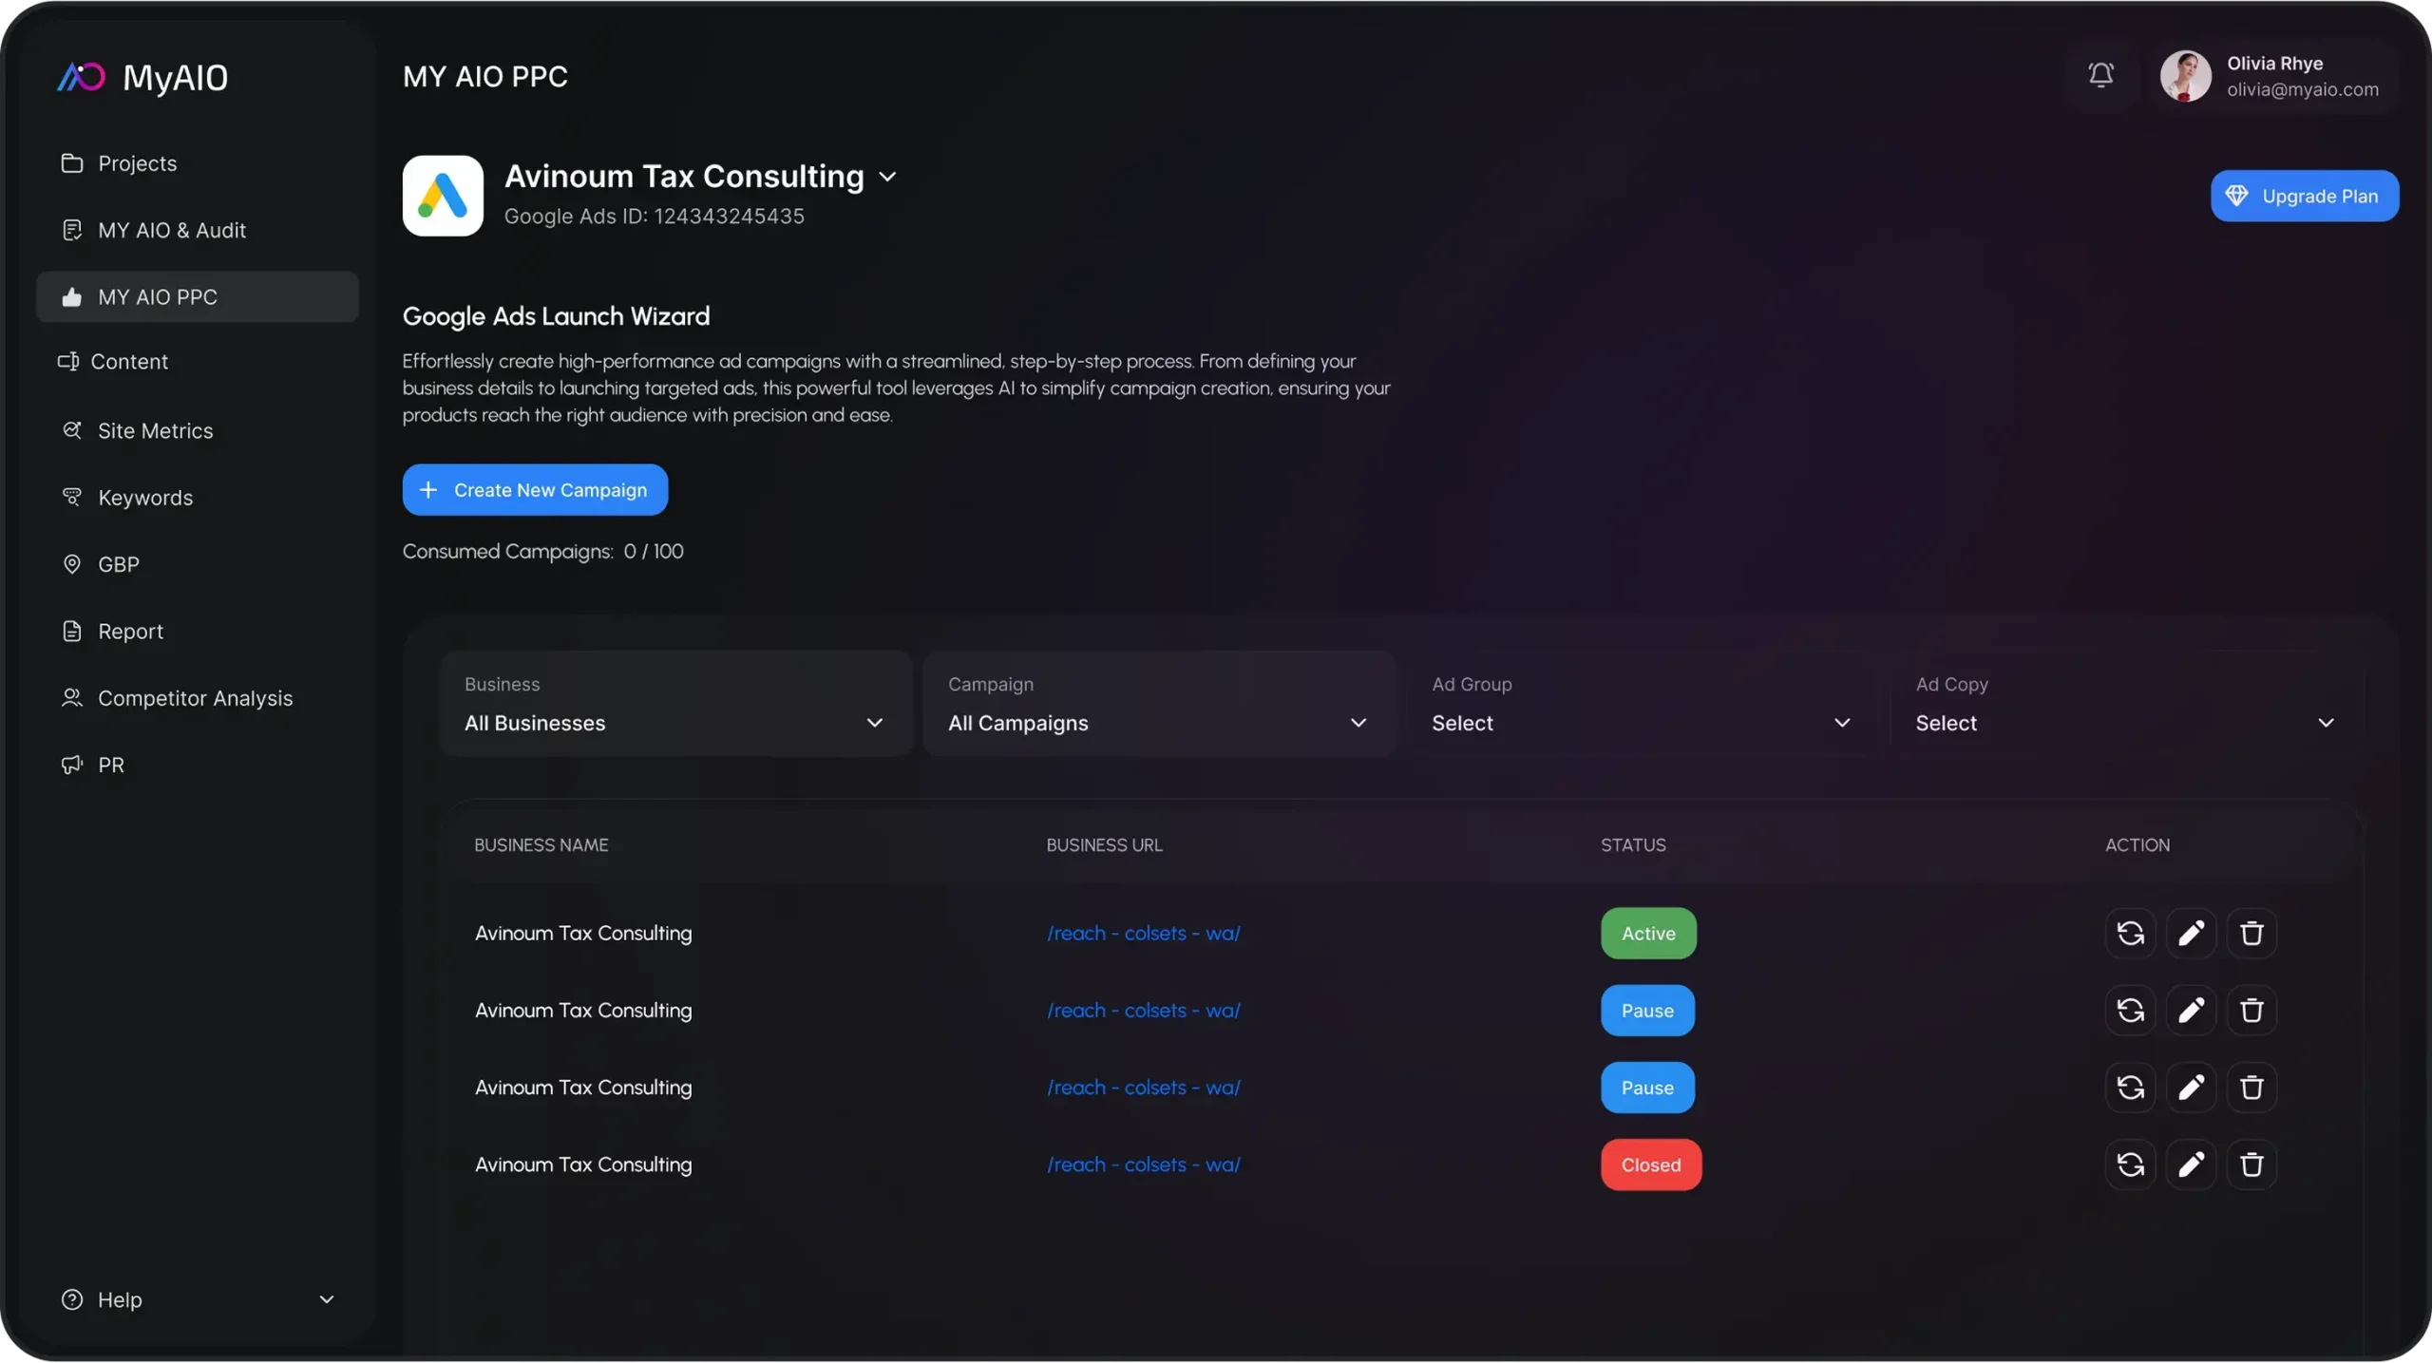The image size is (2432, 1363).
Task: Click the Help question mark icon
Action: pyautogui.click(x=72, y=1299)
